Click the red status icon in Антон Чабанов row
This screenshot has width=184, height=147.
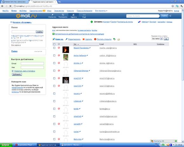coord(59,55)
